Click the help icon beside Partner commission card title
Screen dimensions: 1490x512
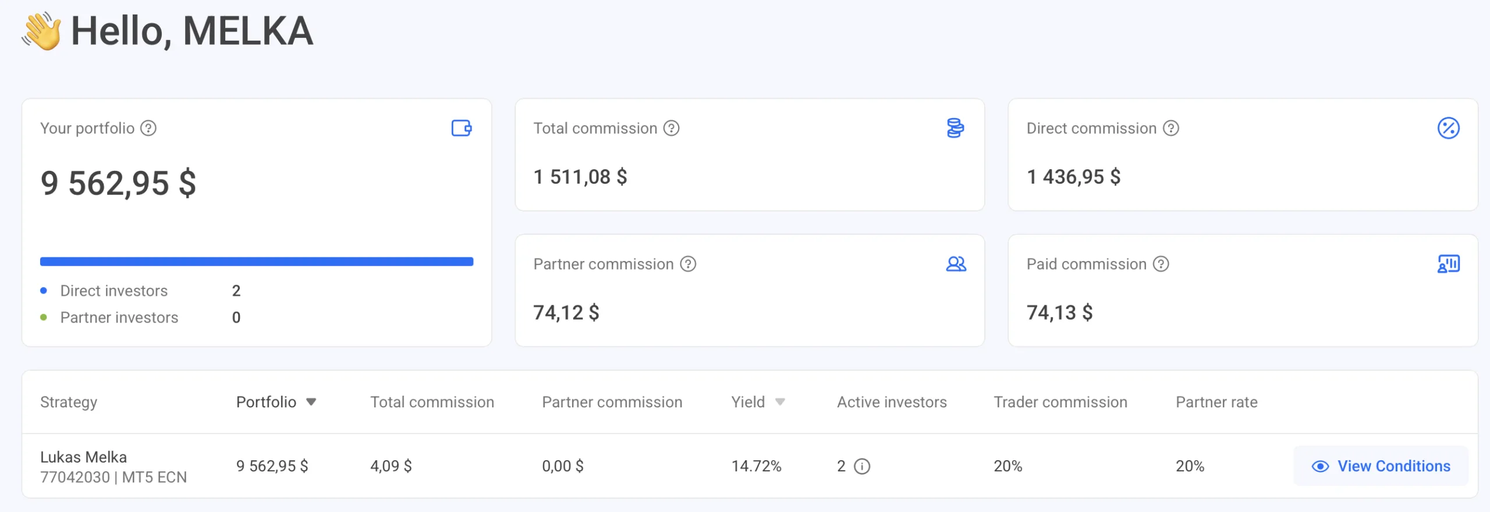(688, 264)
